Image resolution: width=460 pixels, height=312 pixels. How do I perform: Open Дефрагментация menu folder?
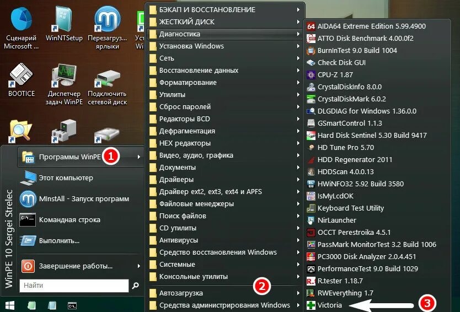(x=225, y=131)
